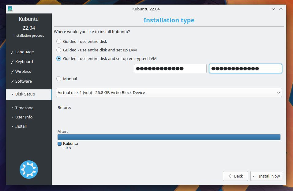The width and height of the screenshot is (293, 191).
Task: Click the Install step in sidebar
Action: [x=21, y=126]
